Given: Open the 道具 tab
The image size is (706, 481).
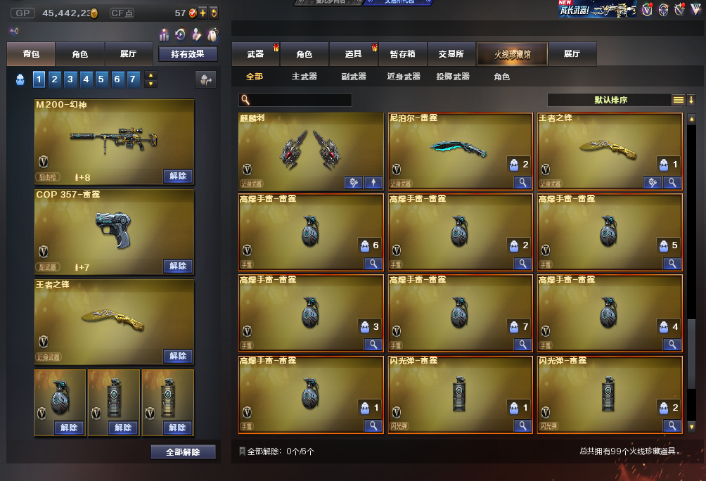Looking at the screenshot, I should (x=354, y=54).
